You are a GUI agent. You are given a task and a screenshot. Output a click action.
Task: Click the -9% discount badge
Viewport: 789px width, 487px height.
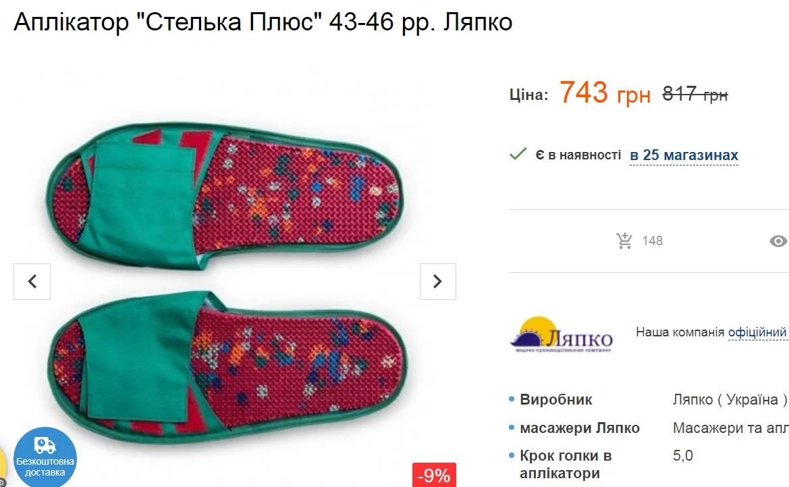coord(434,476)
